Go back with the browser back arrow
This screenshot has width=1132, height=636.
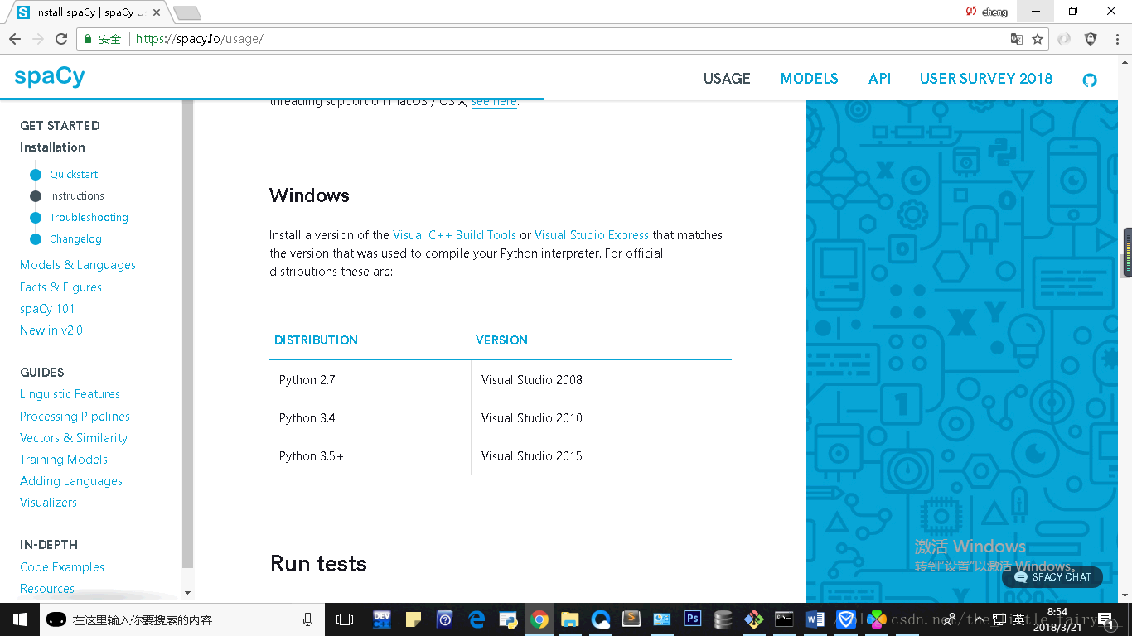click(15, 39)
